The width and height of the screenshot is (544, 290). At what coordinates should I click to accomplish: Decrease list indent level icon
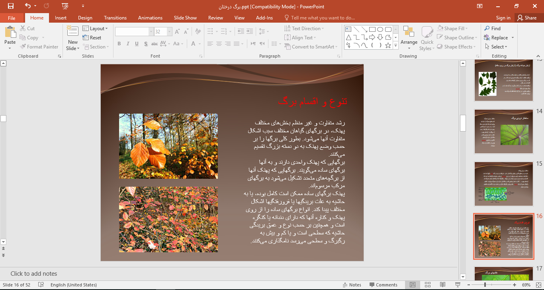tap(241, 31)
